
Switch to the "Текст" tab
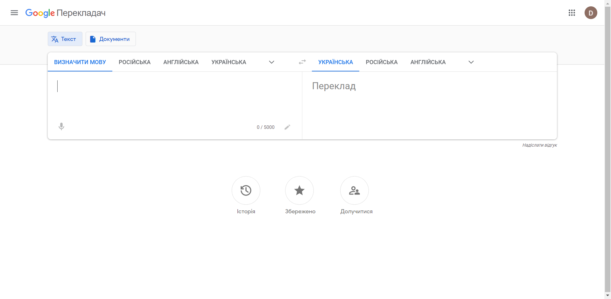coord(65,39)
